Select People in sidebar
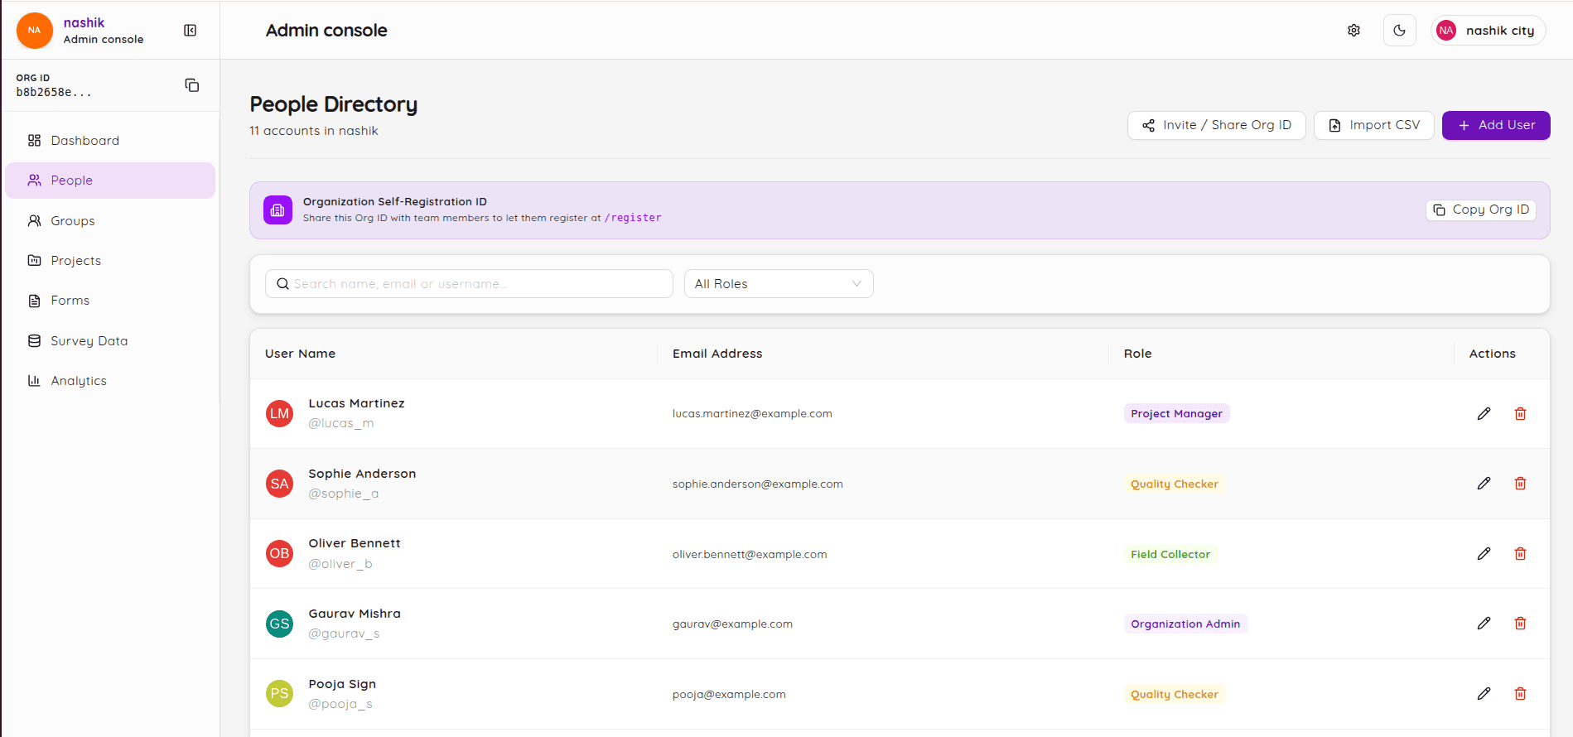The image size is (1573, 737). pos(110,181)
